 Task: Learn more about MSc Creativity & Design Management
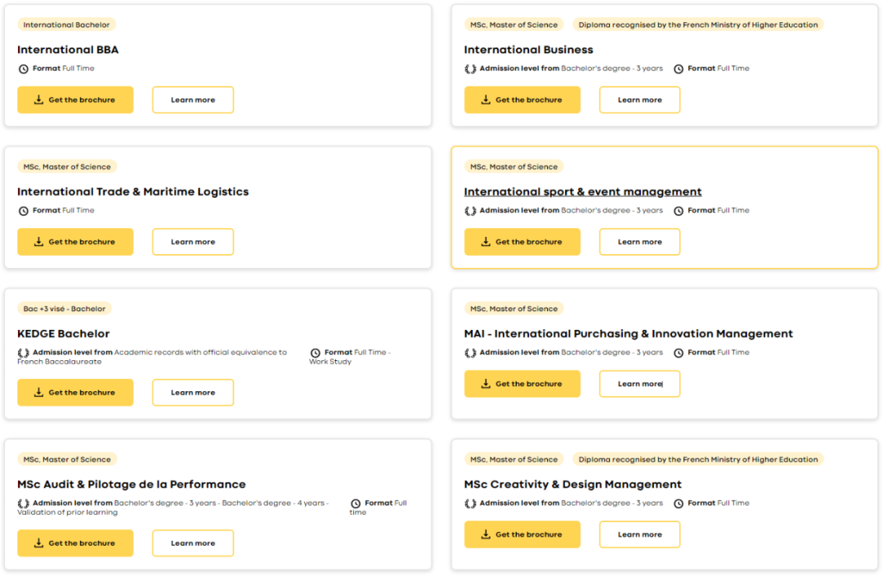[639, 534]
